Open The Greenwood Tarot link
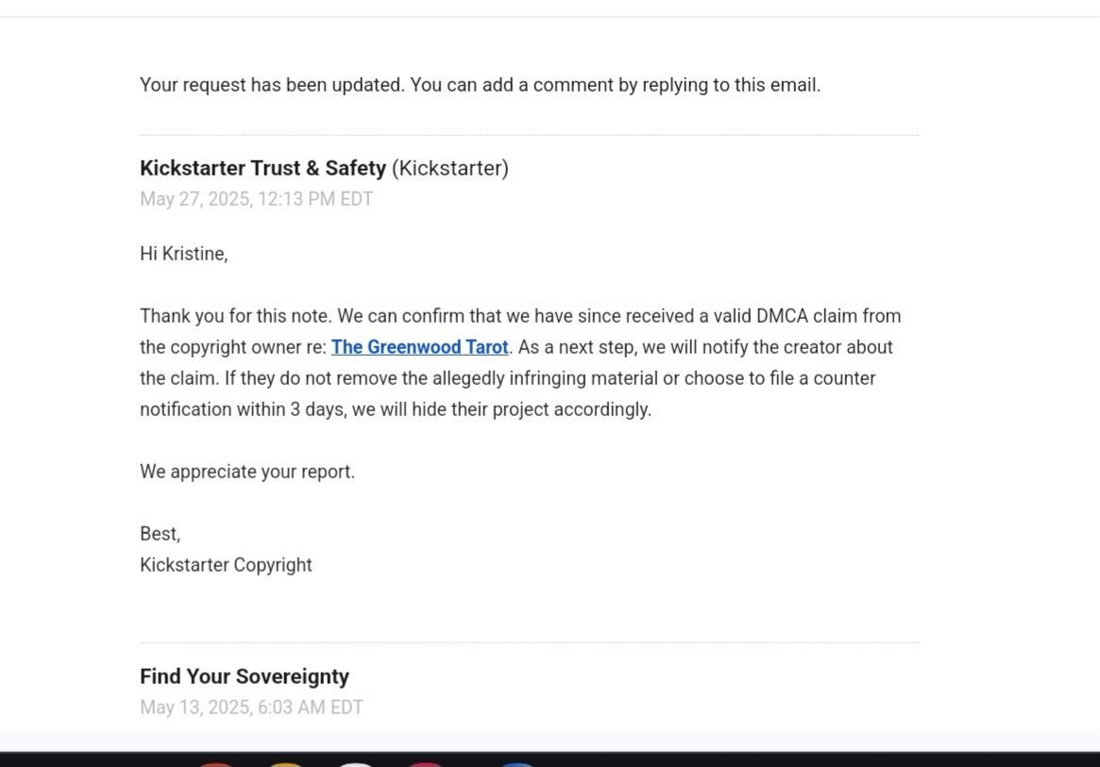Image resolution: width=1100 pixels, height=767 pixels. 419,347
